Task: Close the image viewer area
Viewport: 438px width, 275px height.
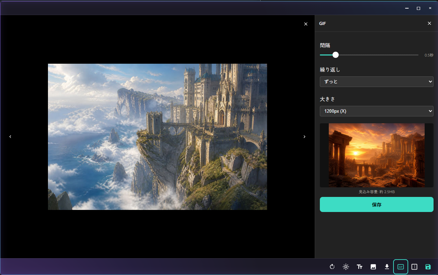Action: 306,24
